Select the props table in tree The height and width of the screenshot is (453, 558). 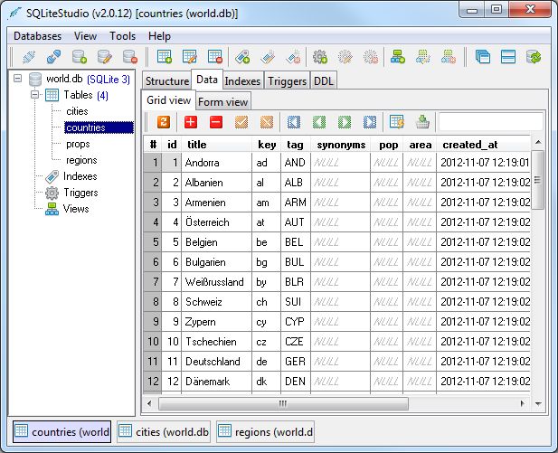click(x=78, y=144)
